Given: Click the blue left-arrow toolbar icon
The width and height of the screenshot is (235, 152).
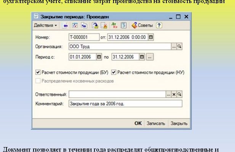Looking at the screenshot, I should point(65,25).
